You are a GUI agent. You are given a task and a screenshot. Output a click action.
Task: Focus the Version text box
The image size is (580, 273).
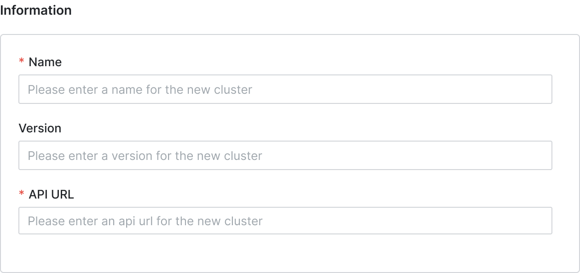pos(285,155)
